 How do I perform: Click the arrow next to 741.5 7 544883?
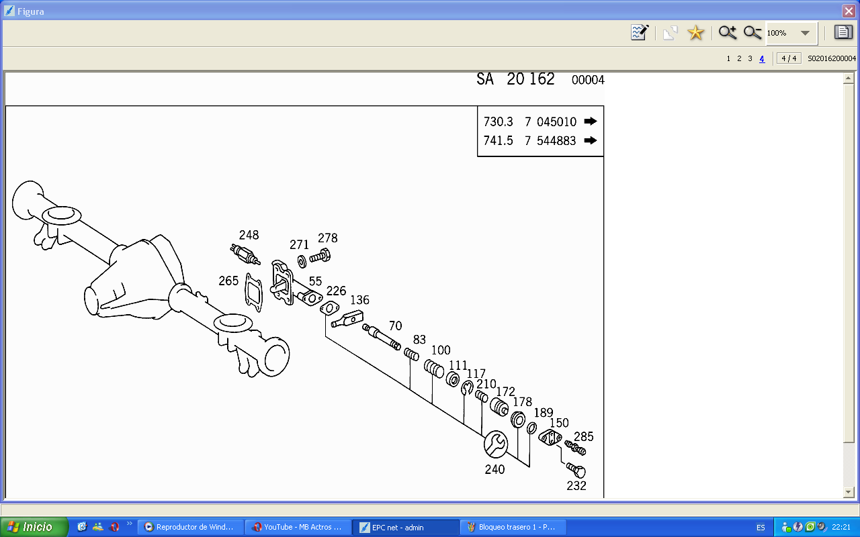[x=590, y=140]
